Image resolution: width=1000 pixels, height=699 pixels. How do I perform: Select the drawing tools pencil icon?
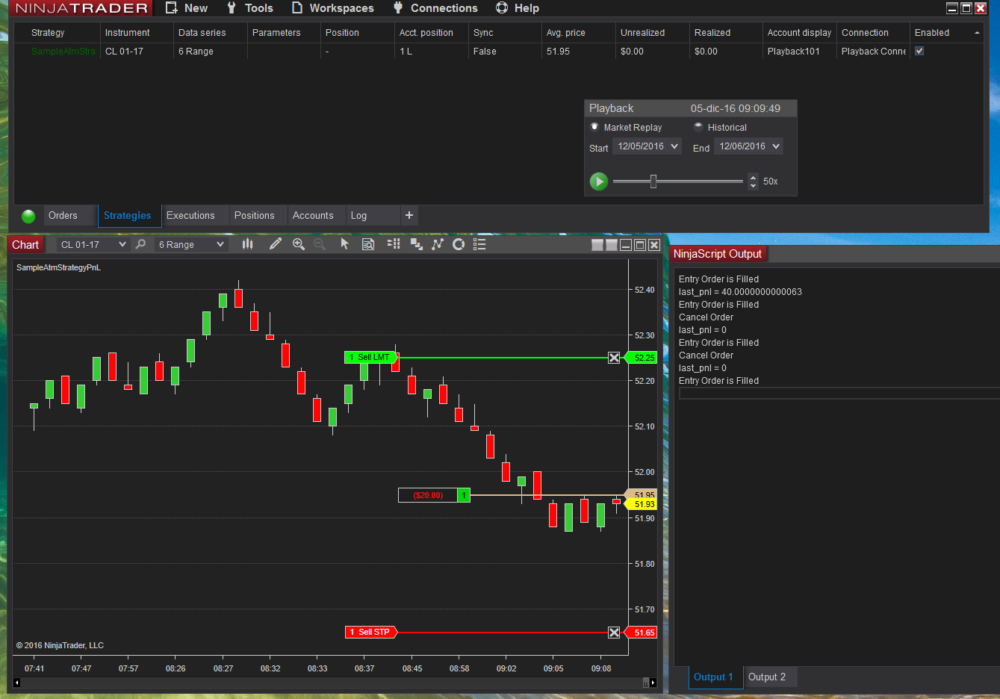[x=276, y=244]
